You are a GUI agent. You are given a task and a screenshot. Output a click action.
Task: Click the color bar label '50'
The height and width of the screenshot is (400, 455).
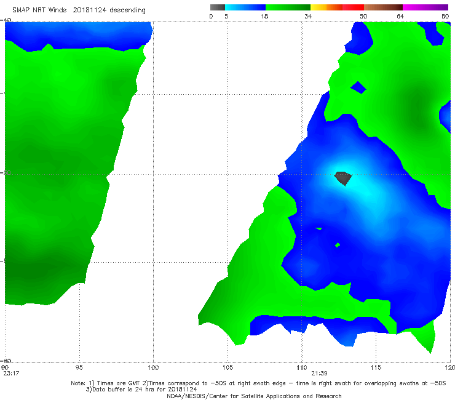point(363,16)
